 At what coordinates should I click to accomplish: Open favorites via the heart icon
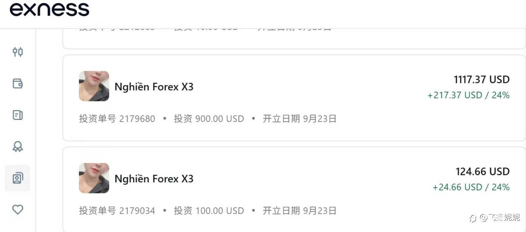pos(18,210)
